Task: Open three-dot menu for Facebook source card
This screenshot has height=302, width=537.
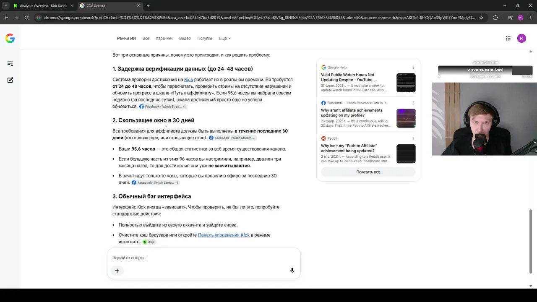Action: [413, 103]
